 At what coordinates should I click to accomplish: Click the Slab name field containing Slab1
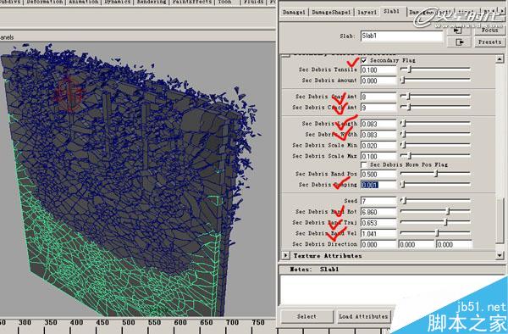[x=401, y=36]
